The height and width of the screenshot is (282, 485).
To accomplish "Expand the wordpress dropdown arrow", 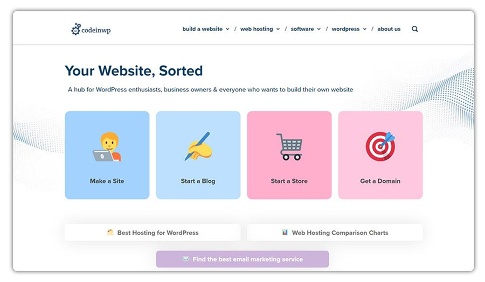I will coord(365,29).
